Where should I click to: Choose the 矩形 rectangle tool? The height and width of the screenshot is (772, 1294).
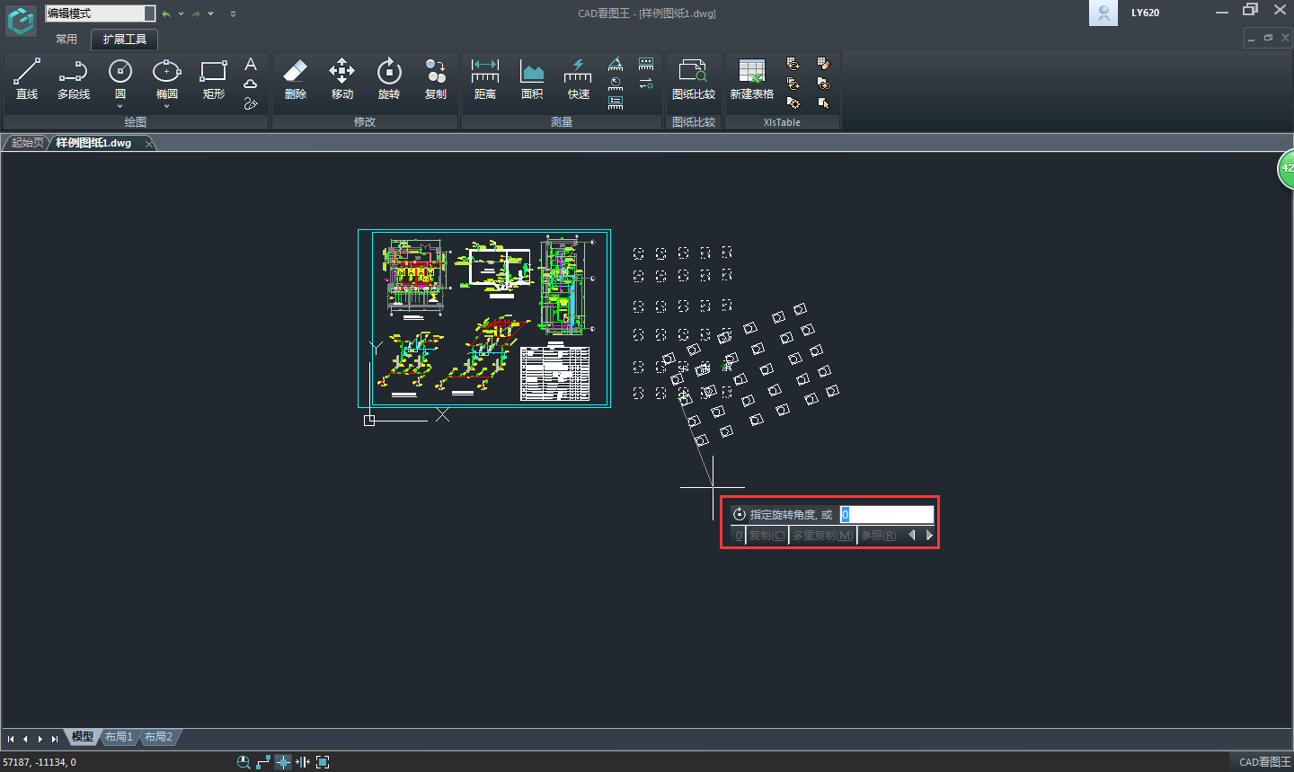click(x=214, y=78)
